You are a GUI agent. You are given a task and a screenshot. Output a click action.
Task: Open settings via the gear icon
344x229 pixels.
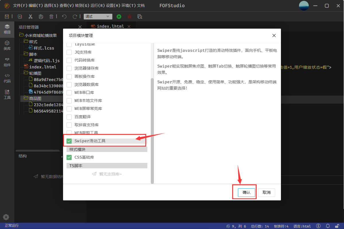(x=6, y=217)
